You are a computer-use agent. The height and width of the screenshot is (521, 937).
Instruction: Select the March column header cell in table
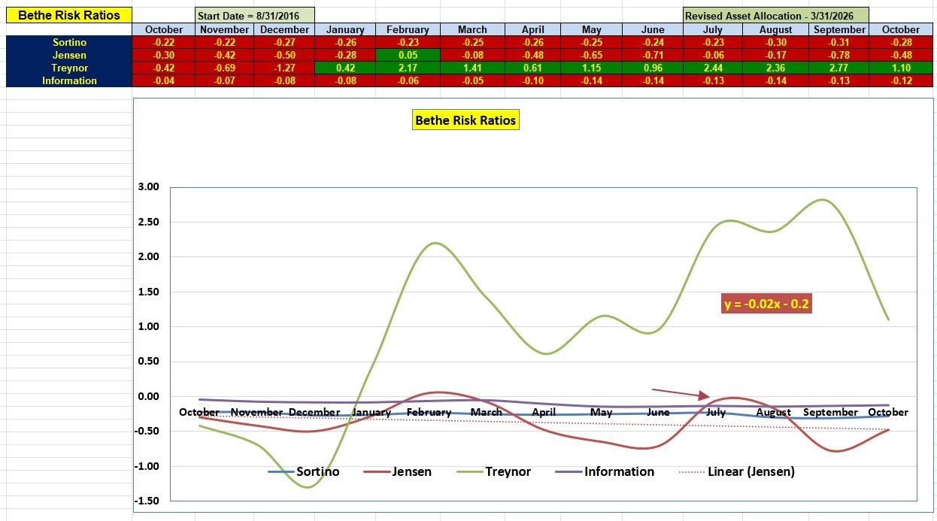pos(472,29)
